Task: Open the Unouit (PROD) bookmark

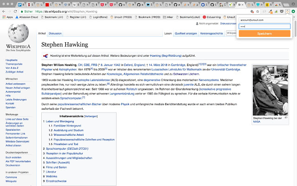Action: 121,17
